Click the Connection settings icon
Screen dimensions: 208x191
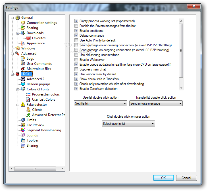[x=23, y=23]
